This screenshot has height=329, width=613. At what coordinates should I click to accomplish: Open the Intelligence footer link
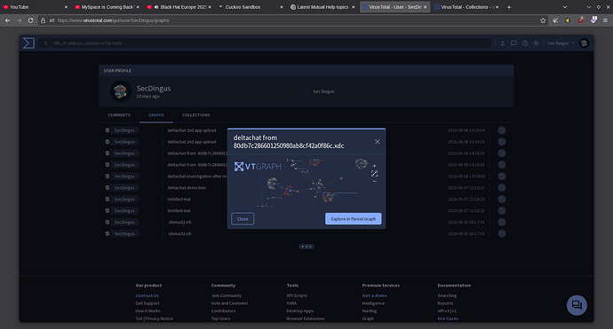[373, 303]
